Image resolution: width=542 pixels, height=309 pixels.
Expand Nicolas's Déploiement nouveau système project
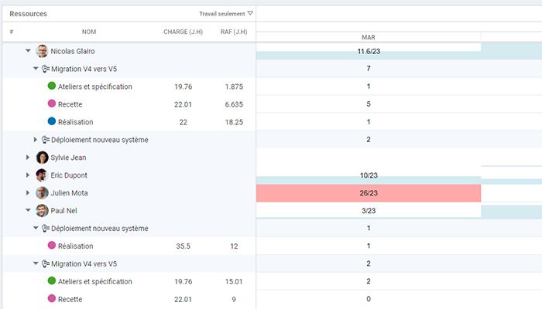[x=36, y=140]
